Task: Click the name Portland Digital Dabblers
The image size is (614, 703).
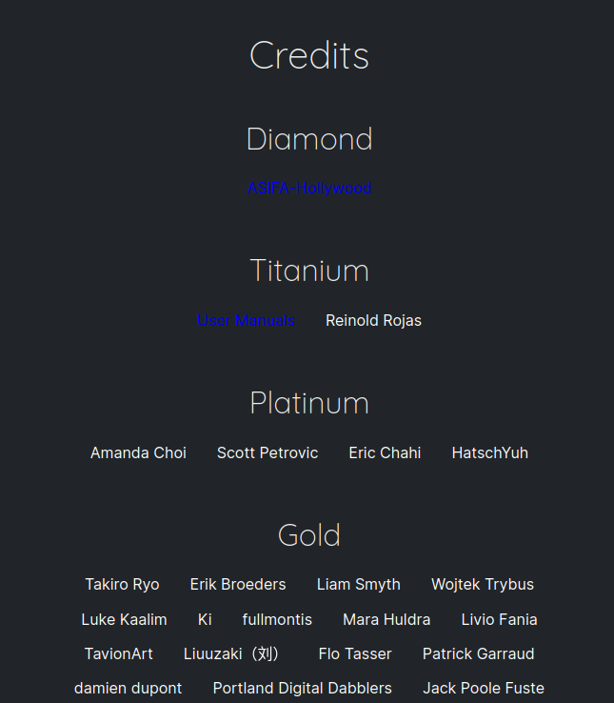Action: [303, 688]
